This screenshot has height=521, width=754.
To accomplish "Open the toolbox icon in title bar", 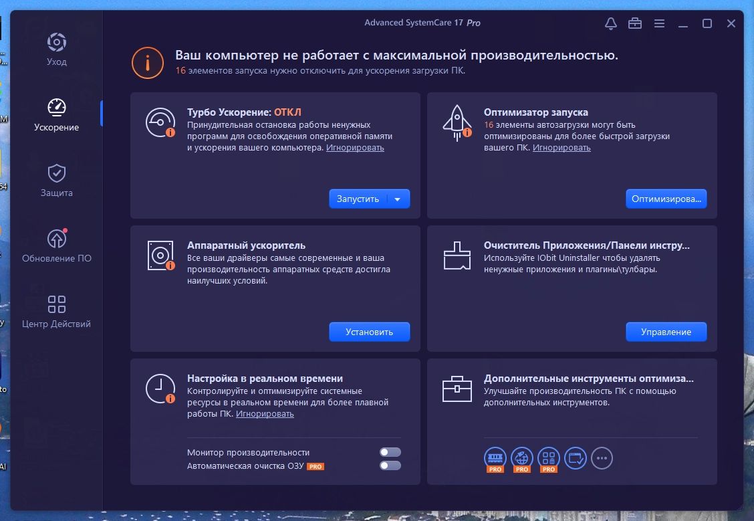I will (x=634, y=23).
